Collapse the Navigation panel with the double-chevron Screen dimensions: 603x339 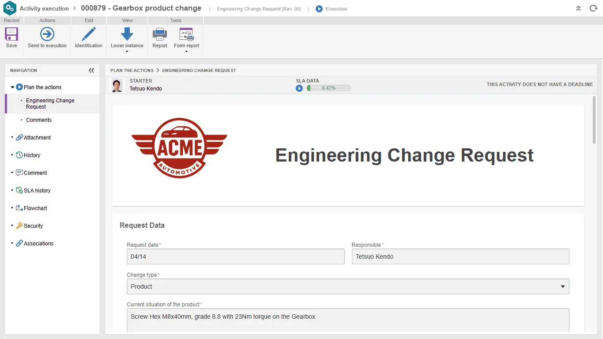(x=91, y=70)
